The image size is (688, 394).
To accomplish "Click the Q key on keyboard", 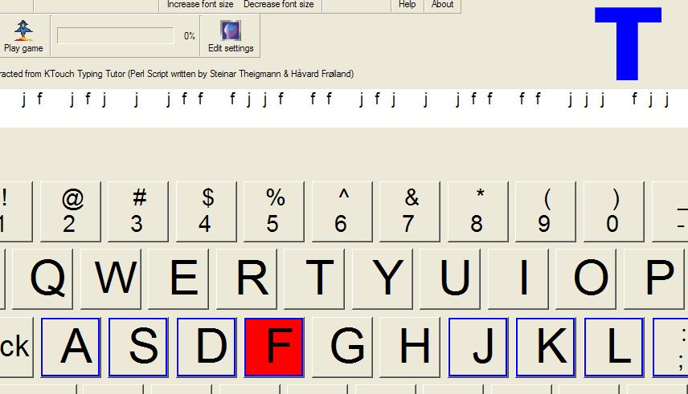I will (43, 279).
